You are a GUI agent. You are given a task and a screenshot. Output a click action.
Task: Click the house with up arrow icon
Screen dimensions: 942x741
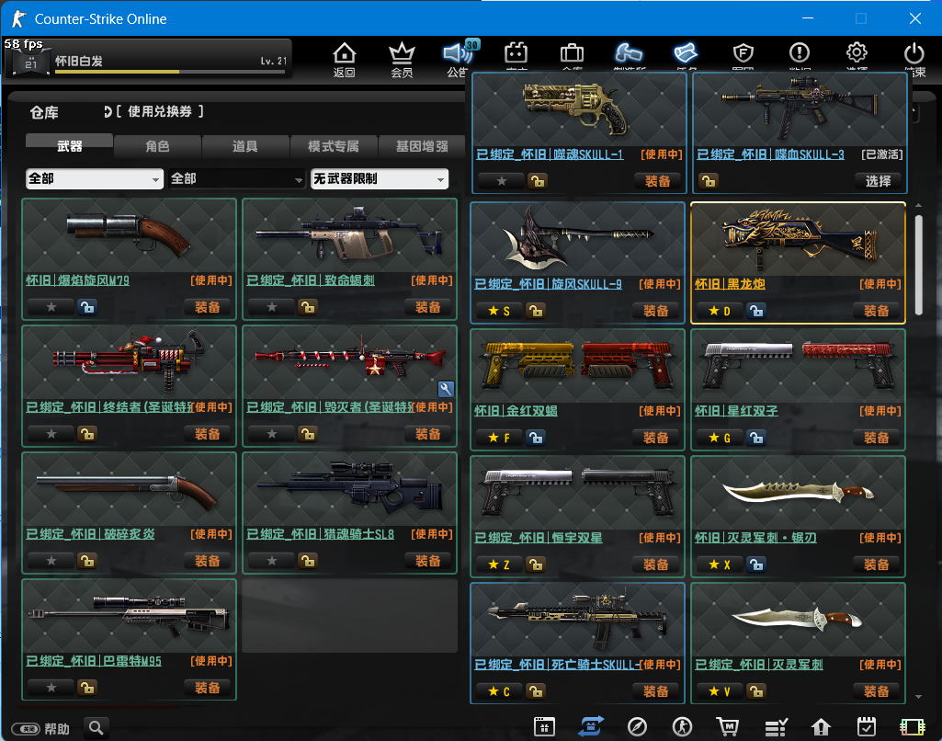coord(821,727)
